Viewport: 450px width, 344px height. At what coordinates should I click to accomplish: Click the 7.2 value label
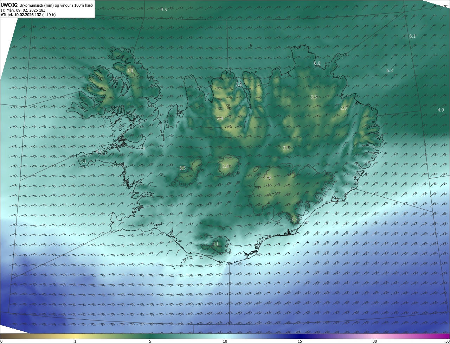pyautogui.click(x=239, y=84)
